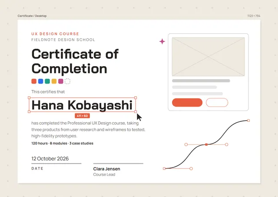Click the DATE label
The height and width of the screenshot is (197, 278).
coord(37,168)
